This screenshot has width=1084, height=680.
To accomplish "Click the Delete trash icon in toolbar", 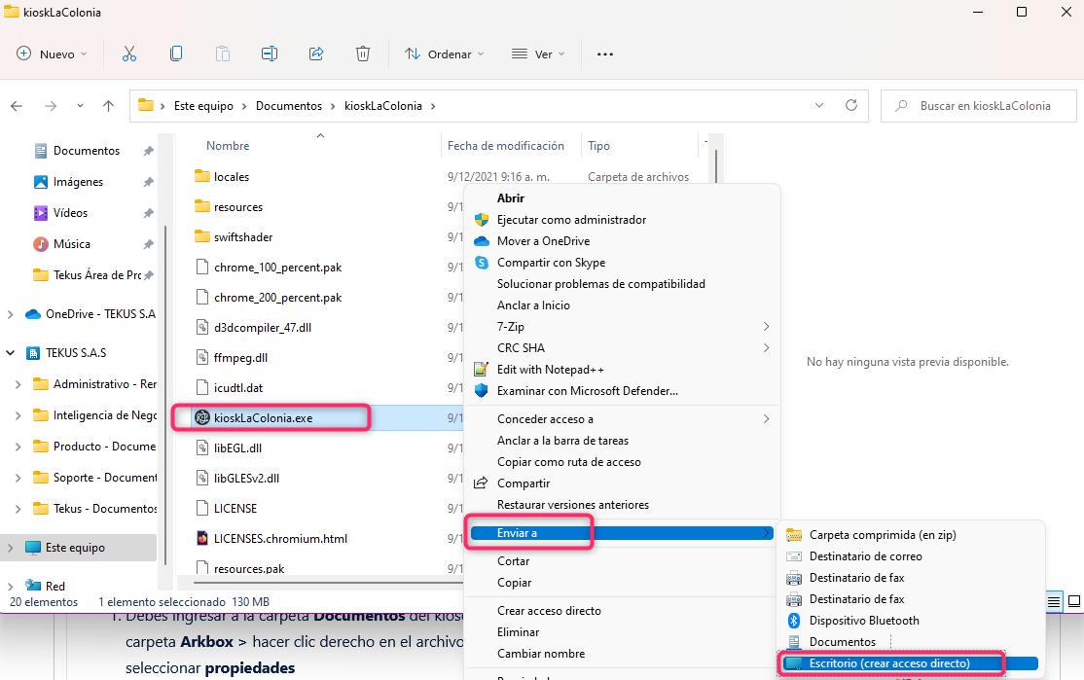I will tap(363, 54).
